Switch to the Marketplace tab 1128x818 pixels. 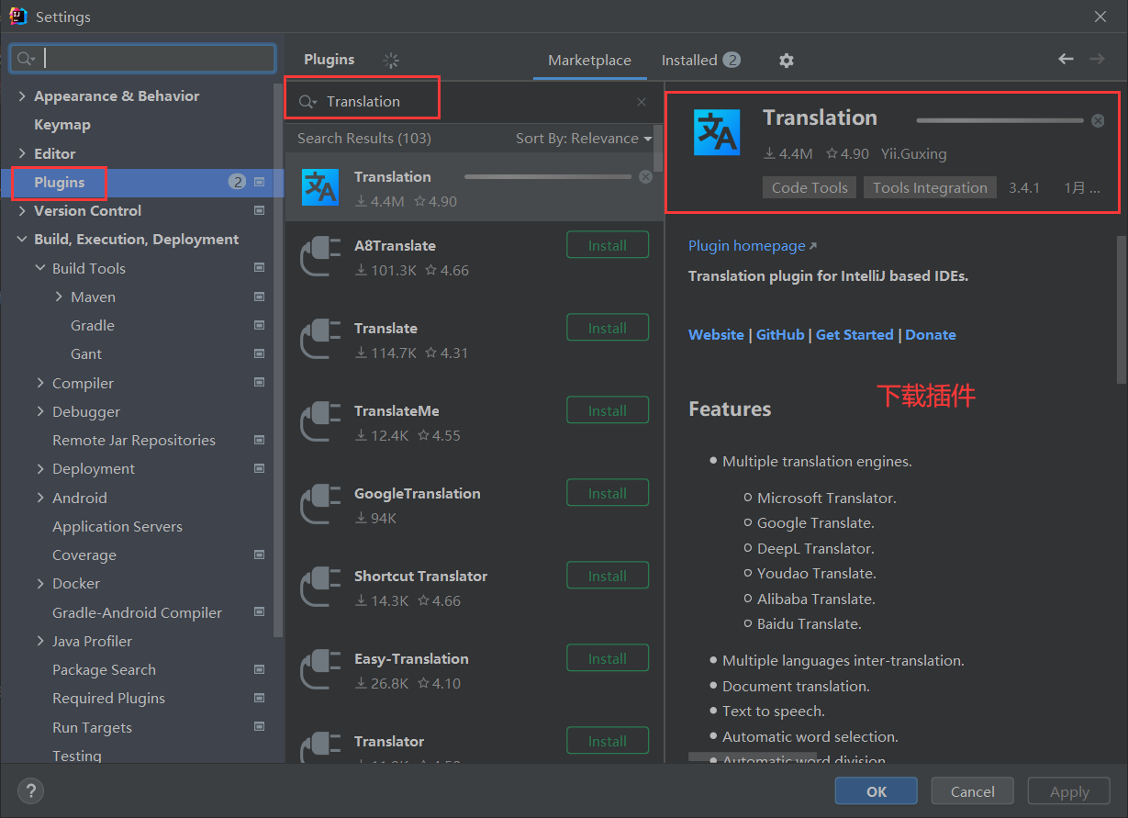click(x=589, y=60)
